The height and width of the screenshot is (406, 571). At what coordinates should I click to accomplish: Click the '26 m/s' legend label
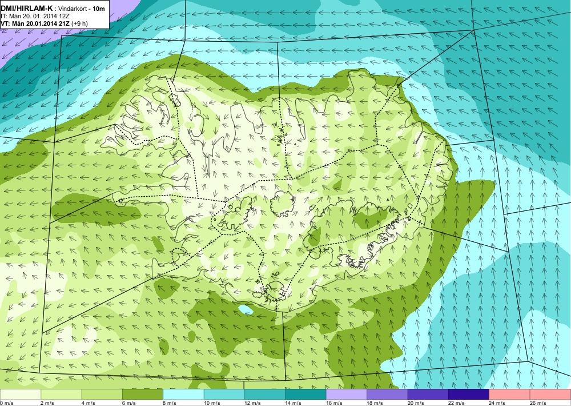[538, 403]
